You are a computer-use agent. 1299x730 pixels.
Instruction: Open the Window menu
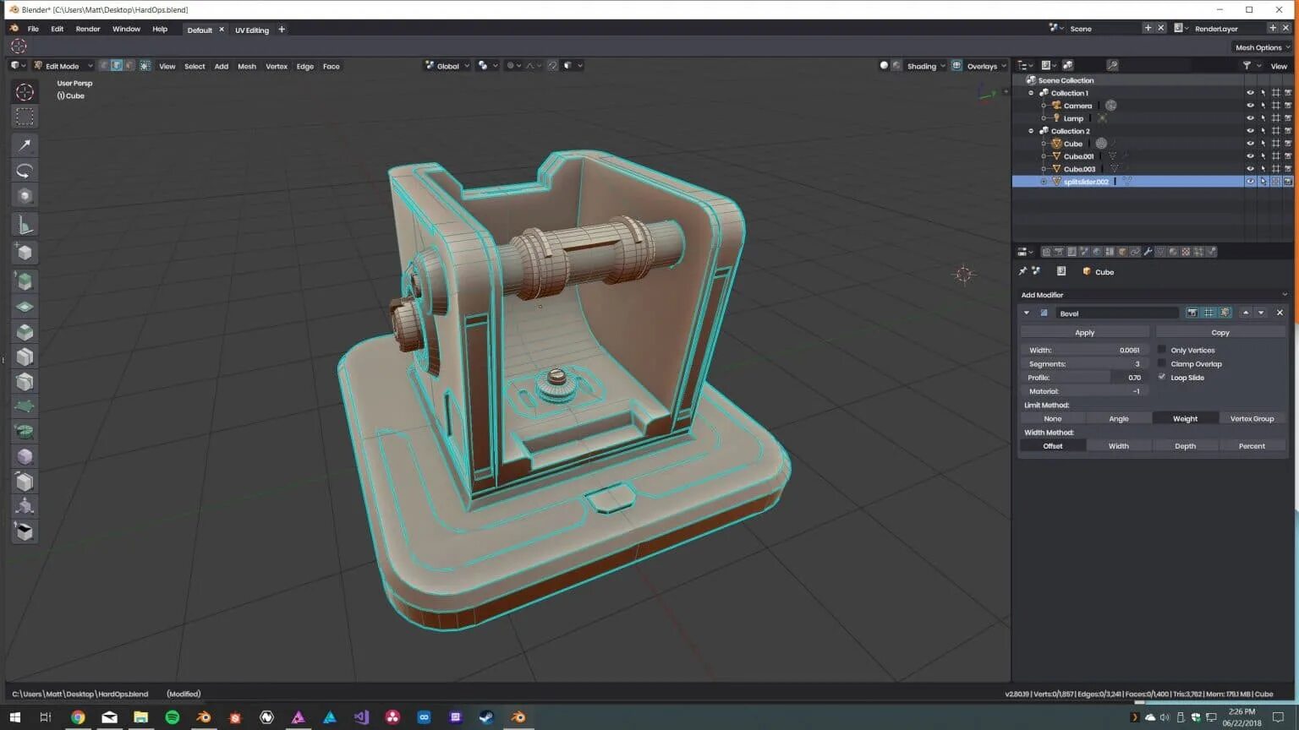(x=126, y=29)
